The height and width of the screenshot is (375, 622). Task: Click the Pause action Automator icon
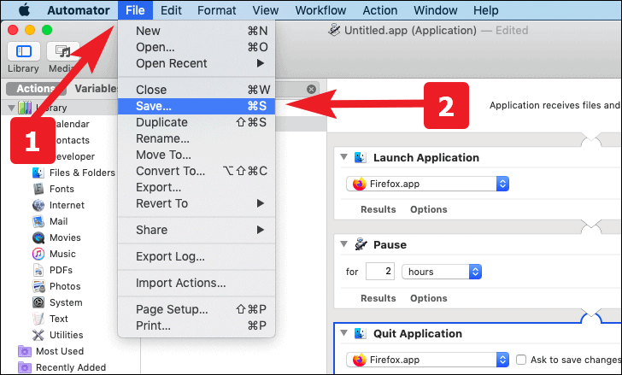coord(361,244)
